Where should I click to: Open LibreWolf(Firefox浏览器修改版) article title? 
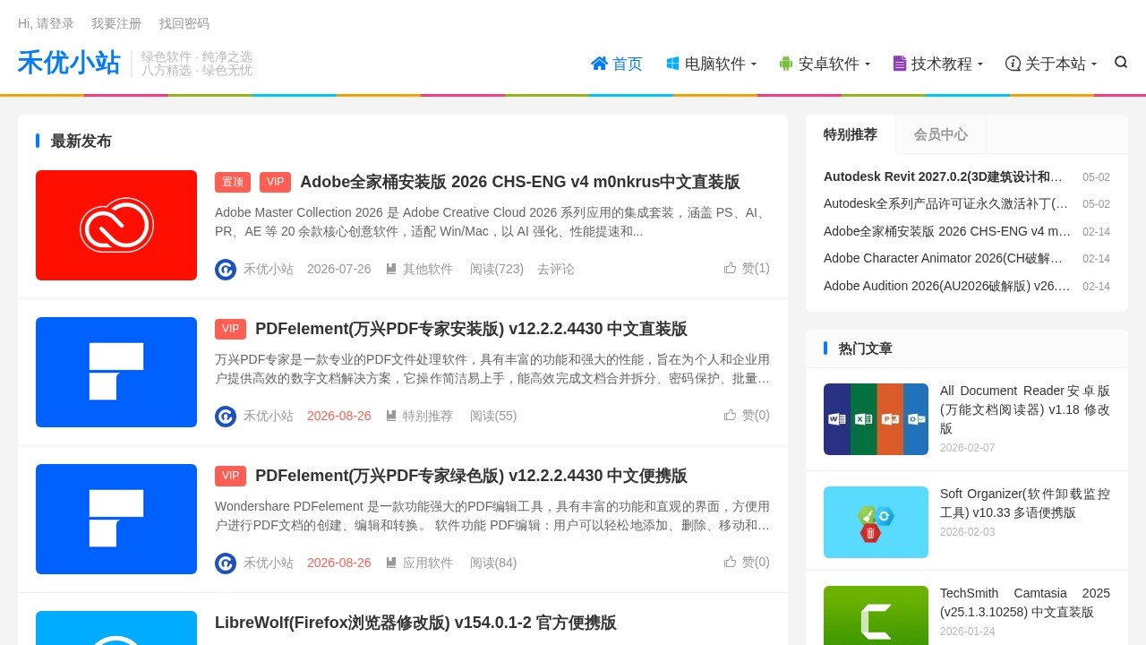(x=415, y=623)
